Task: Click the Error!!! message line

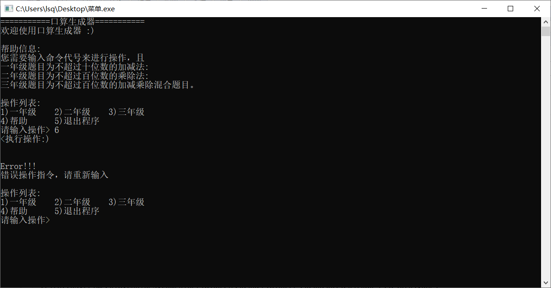Action: [x=18, y=166]
